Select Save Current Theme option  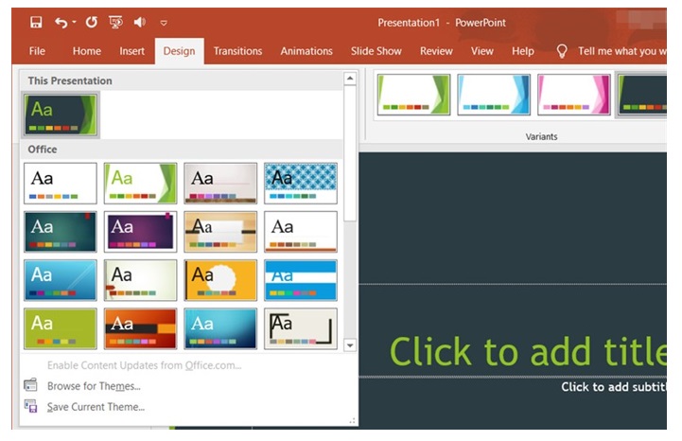point(96,407)
